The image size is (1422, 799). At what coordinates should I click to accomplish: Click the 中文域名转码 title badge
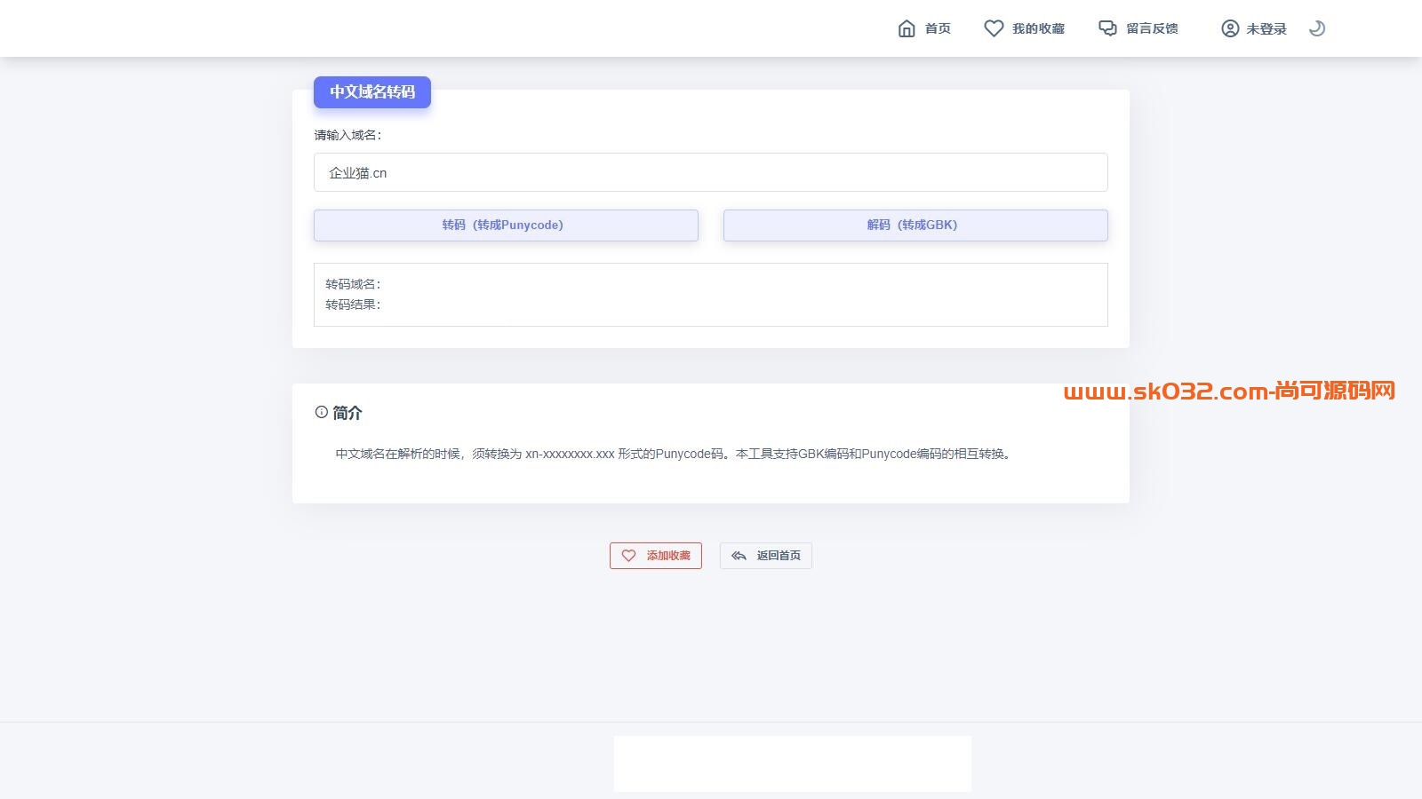coord(372,91)
